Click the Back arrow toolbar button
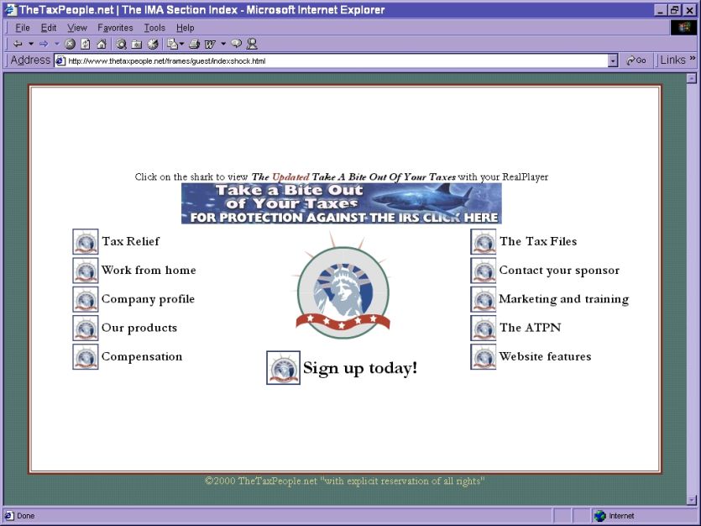 point(18,44)
